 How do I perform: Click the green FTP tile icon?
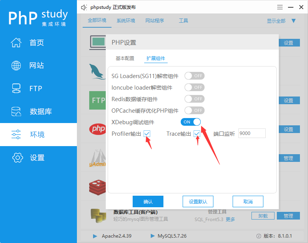coord(97,100)
